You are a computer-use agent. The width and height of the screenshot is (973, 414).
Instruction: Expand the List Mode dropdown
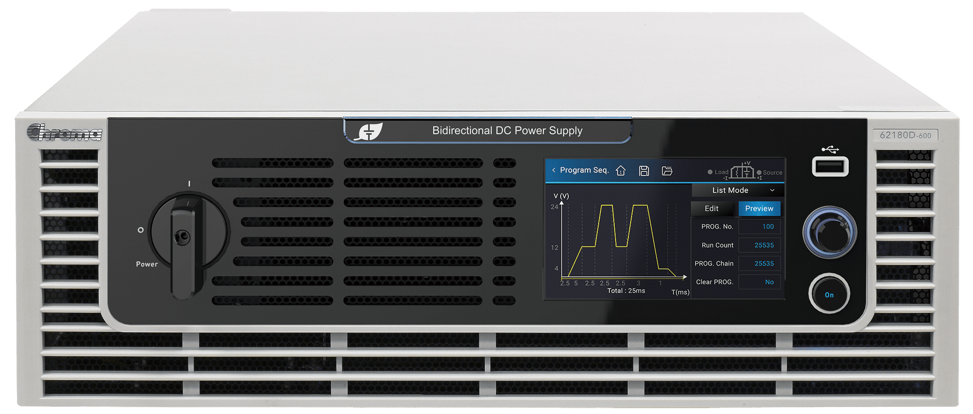point(738,190)
